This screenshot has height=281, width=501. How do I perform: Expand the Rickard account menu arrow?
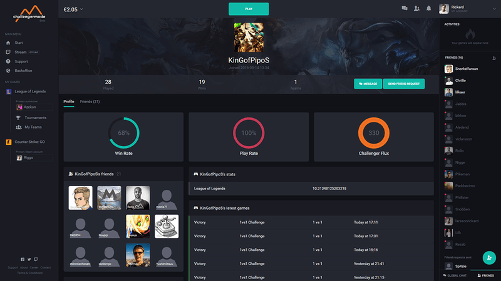coord(494,9)
